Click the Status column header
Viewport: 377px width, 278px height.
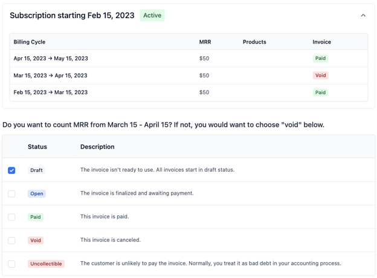click(x=37, y=147)
